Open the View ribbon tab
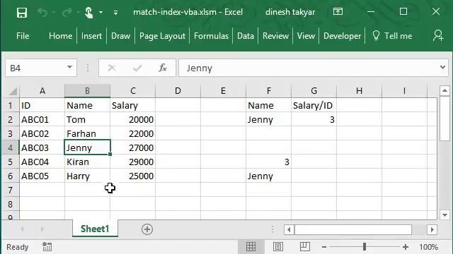Screen dimensions: 453x254 [x=306, y=36]
